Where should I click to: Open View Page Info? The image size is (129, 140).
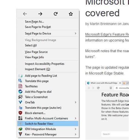pos(48,57)
